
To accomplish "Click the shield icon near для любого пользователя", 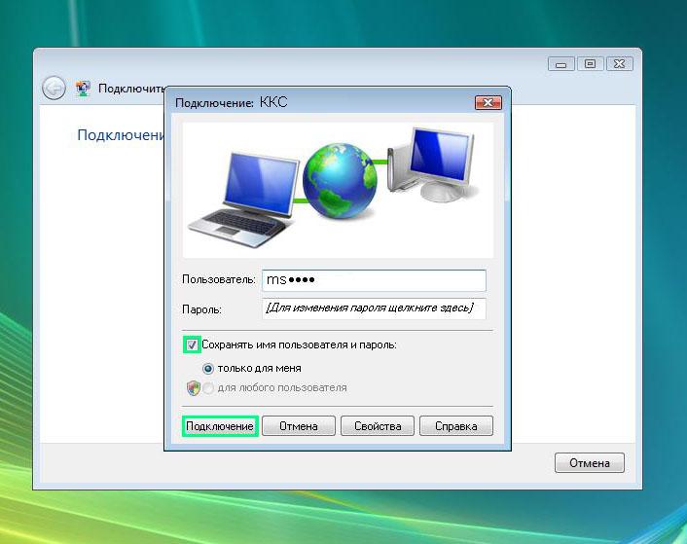I will [x=192, y=387].
